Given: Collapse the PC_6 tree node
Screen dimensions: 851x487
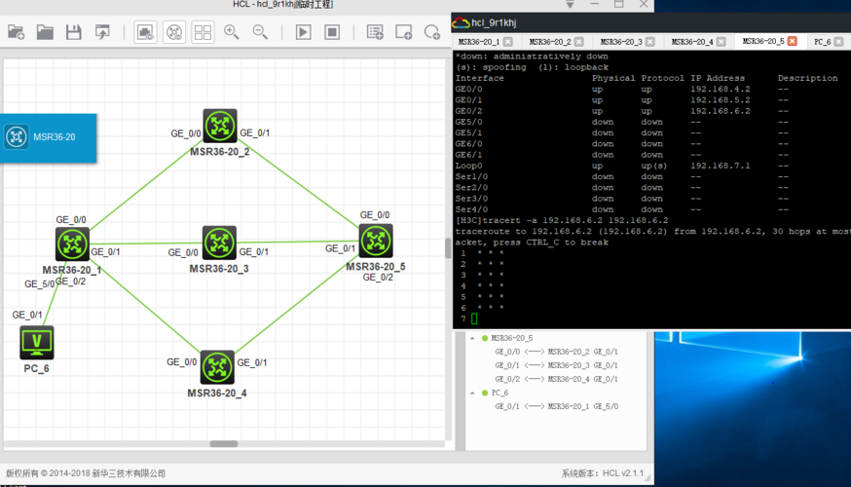Looking at the screenshot, I should click(473, 393).
